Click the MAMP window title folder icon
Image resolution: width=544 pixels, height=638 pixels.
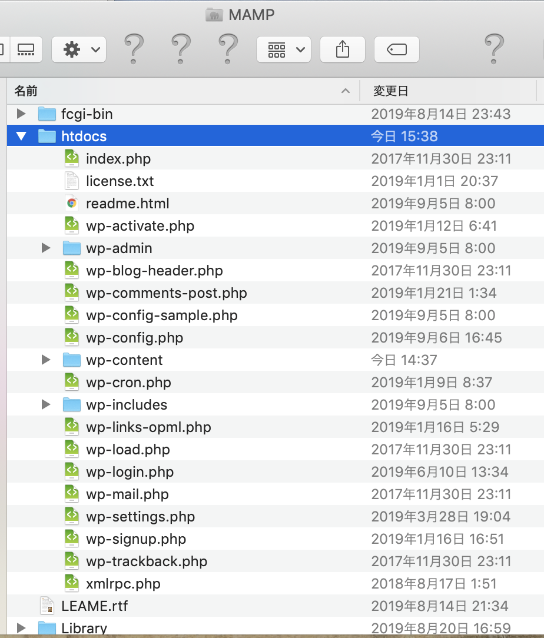coord(214,15)
